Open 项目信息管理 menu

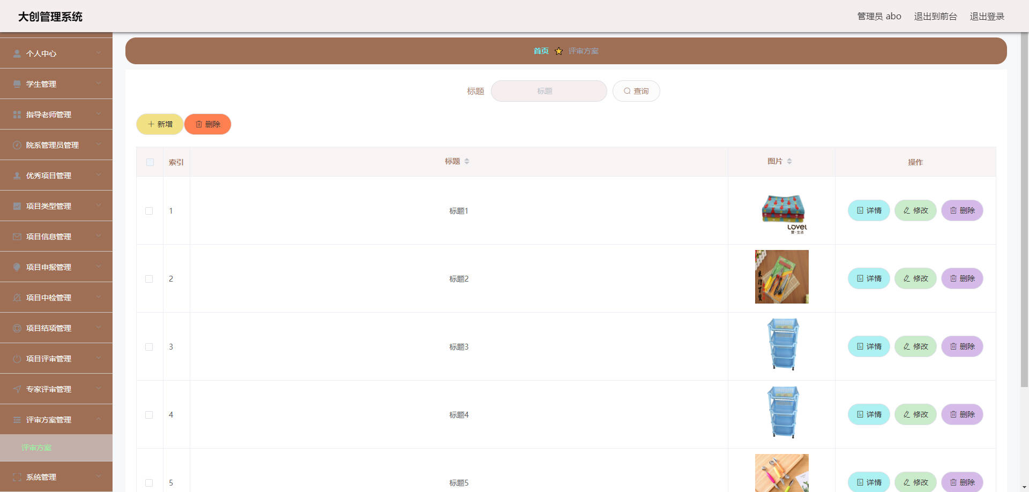56,237
